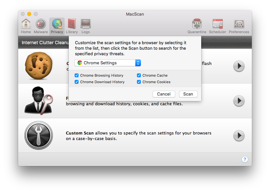Minimize the MacScan window with yellow button
The width and height of the screenshot is (270, 192).
(29, 14)
